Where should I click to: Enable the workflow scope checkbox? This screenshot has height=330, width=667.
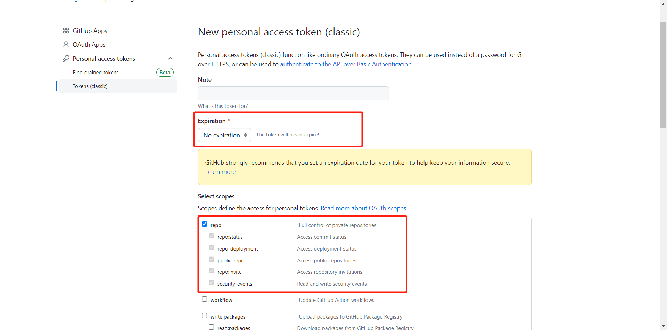pos(204,299)
